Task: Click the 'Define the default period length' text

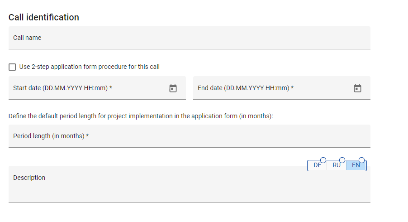Action: point(141,116)
